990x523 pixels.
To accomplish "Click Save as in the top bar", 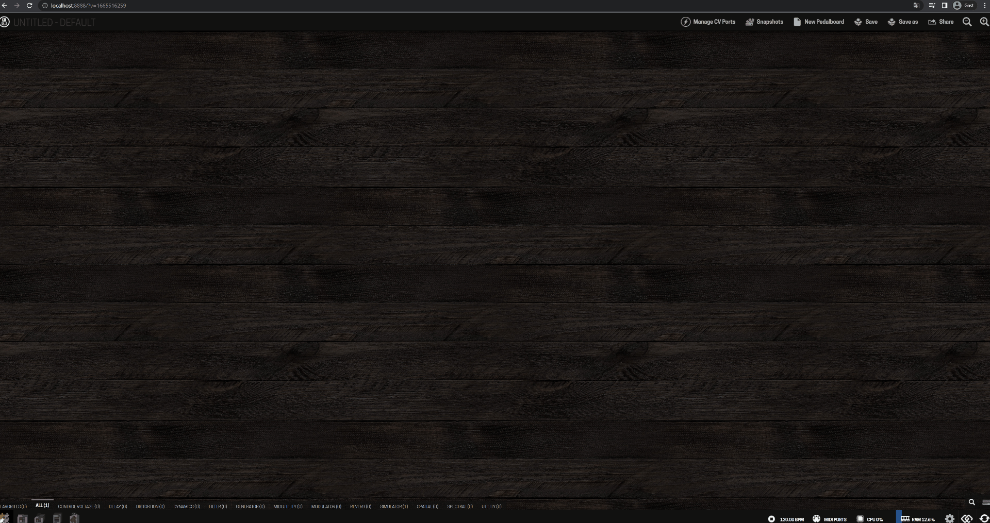I will pyautogui.click(x=902, y=22).
